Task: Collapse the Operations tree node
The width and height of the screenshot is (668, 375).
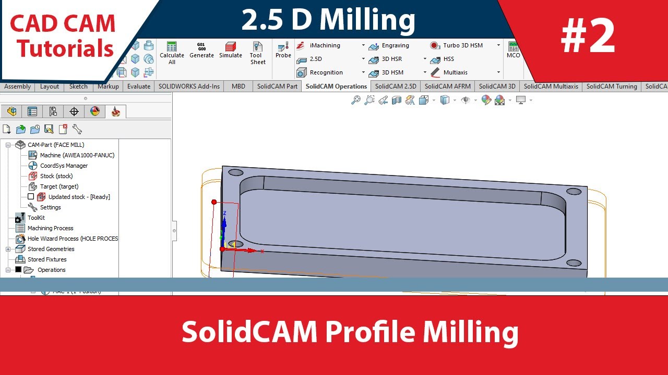Action: click(8, 270)
